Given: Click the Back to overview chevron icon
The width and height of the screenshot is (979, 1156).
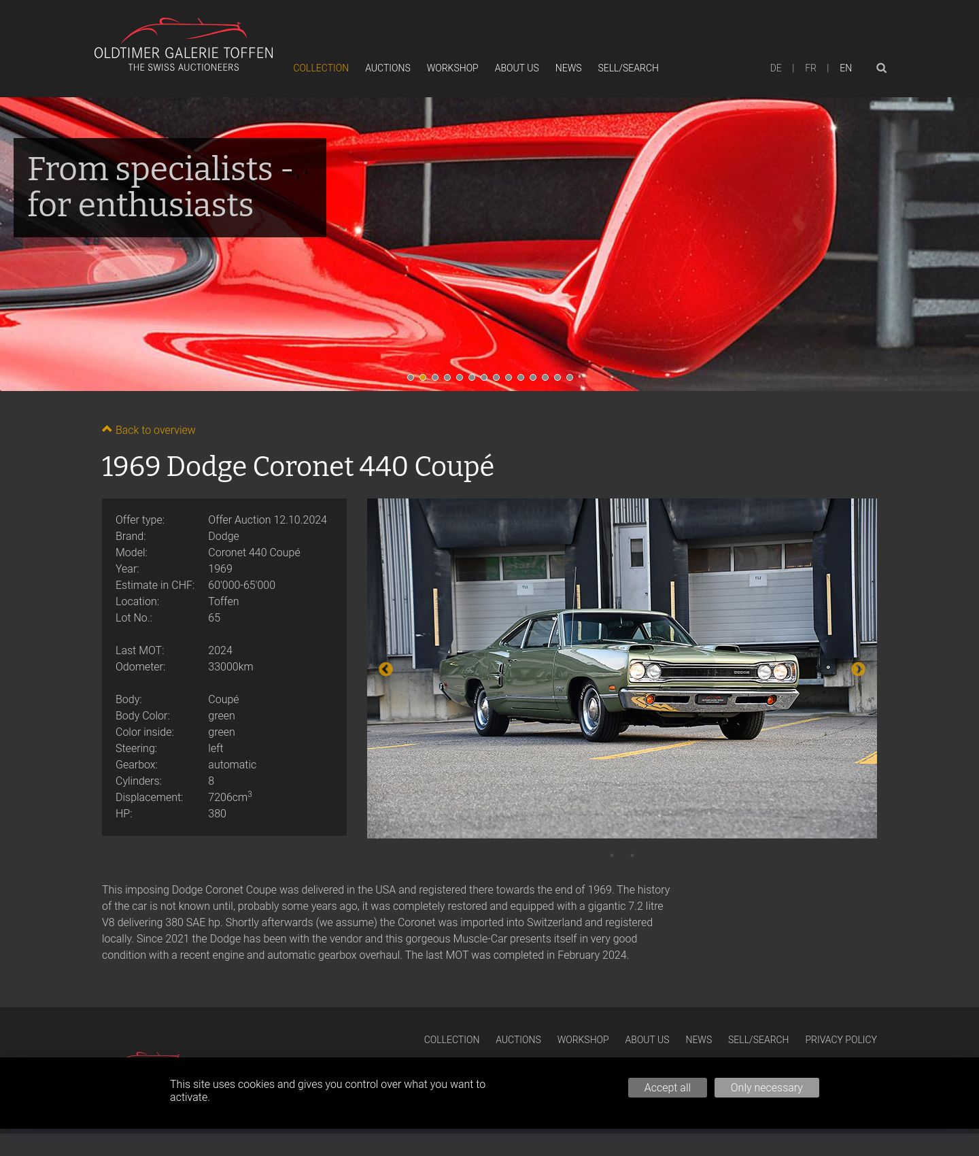Looking at the screenshot, I should (107, 429).
